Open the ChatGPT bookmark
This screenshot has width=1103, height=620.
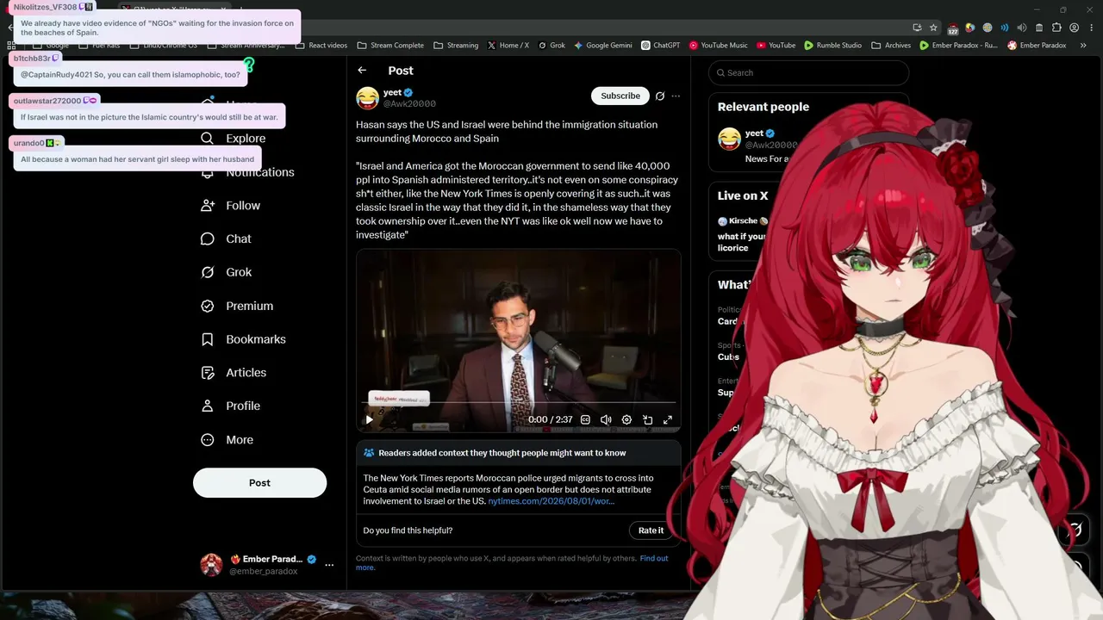[x=661, y=46]
